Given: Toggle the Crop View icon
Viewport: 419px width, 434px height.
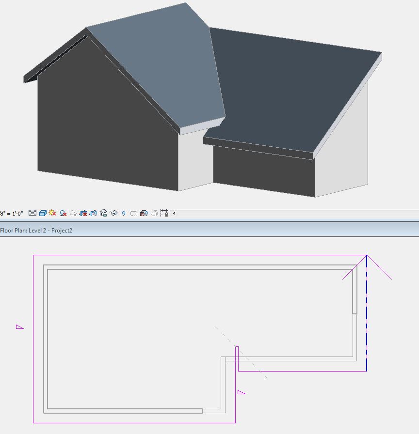Looking at the screenshot, I should tap(83, 213).
